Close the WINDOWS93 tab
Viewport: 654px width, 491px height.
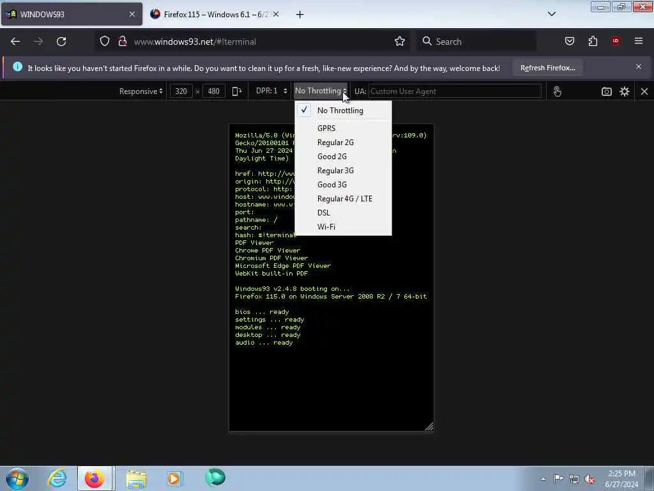132,14
